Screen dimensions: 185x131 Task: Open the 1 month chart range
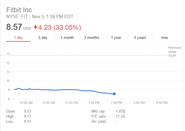tap(67, 38)
